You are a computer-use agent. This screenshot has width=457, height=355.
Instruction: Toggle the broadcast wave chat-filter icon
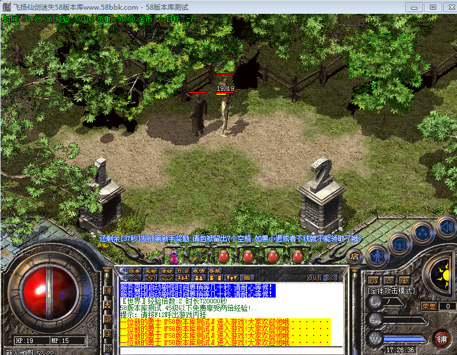tap(108, 291)
